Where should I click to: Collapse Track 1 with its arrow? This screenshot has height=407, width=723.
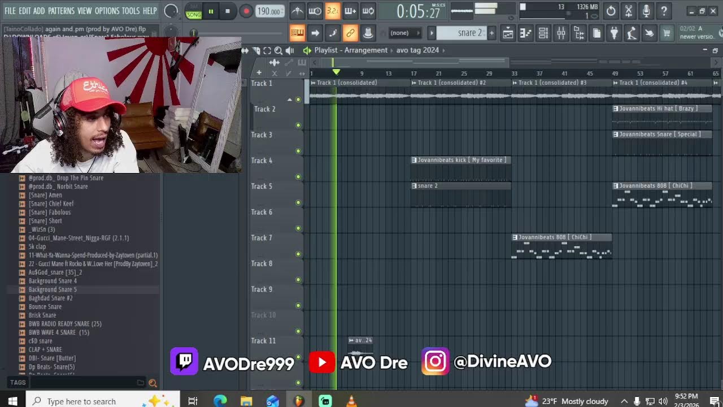290,99
